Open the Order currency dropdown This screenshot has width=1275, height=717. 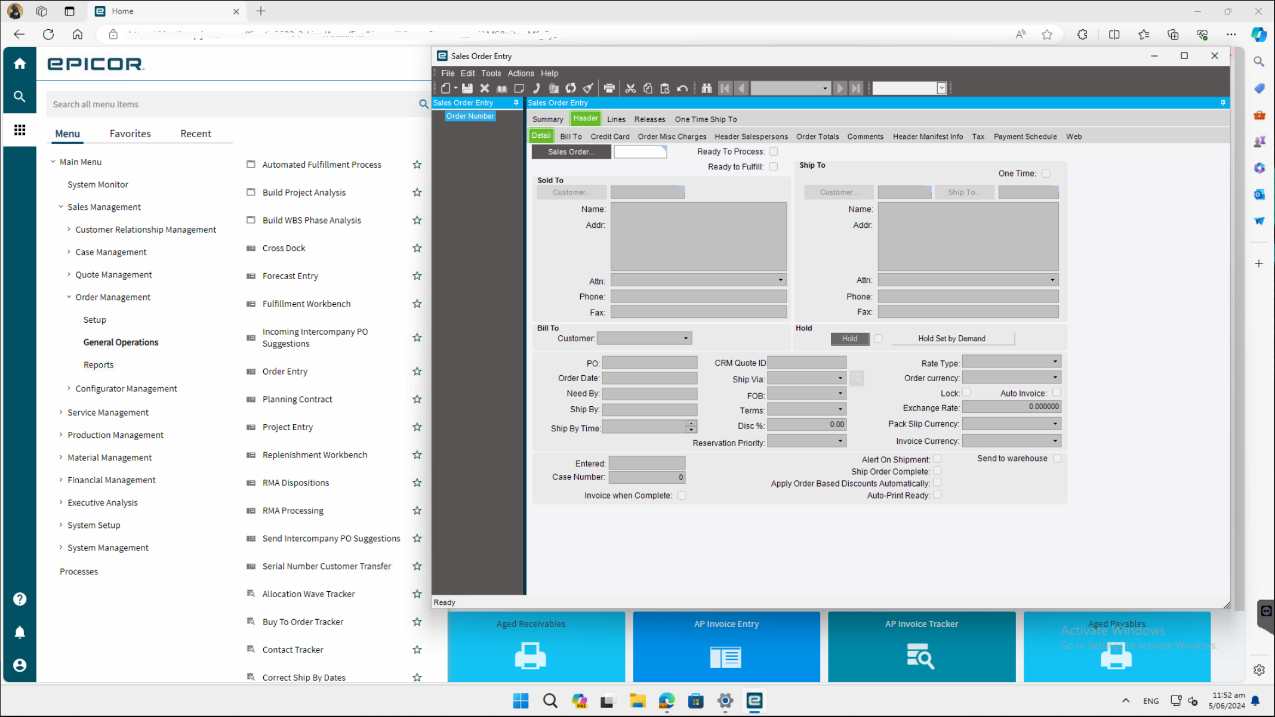click(x=1055, y=378)
